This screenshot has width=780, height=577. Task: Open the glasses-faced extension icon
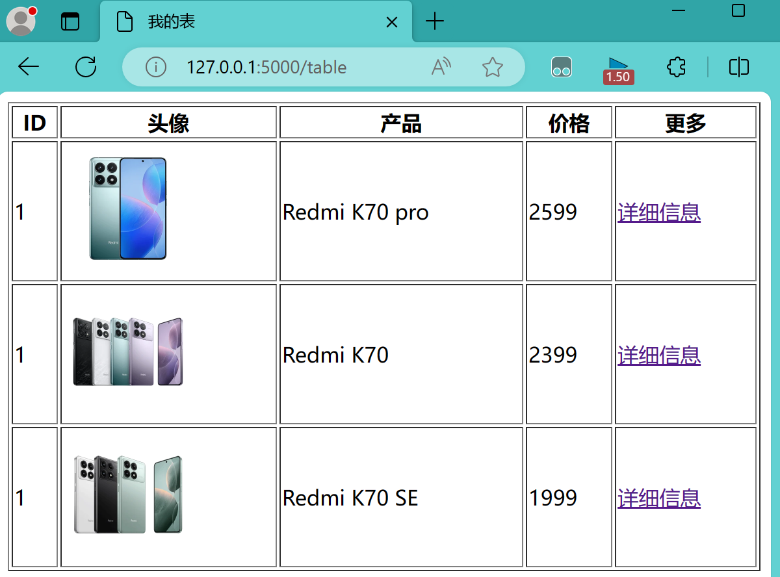coord(561,67)
